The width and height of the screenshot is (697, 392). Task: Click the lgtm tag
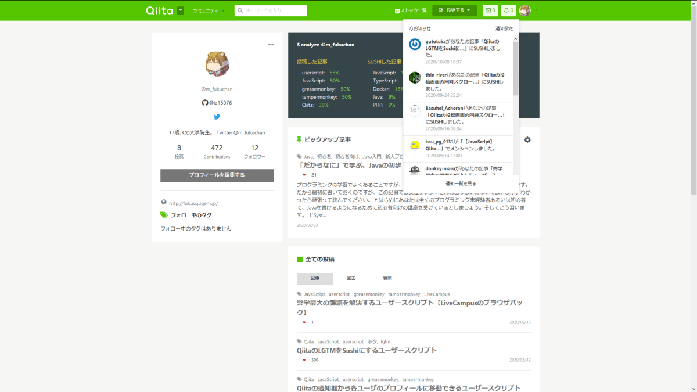click(386, 342)
